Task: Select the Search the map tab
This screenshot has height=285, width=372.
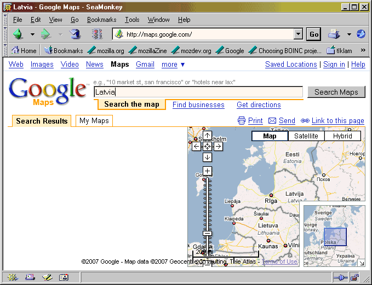Action: click(131, 104)
